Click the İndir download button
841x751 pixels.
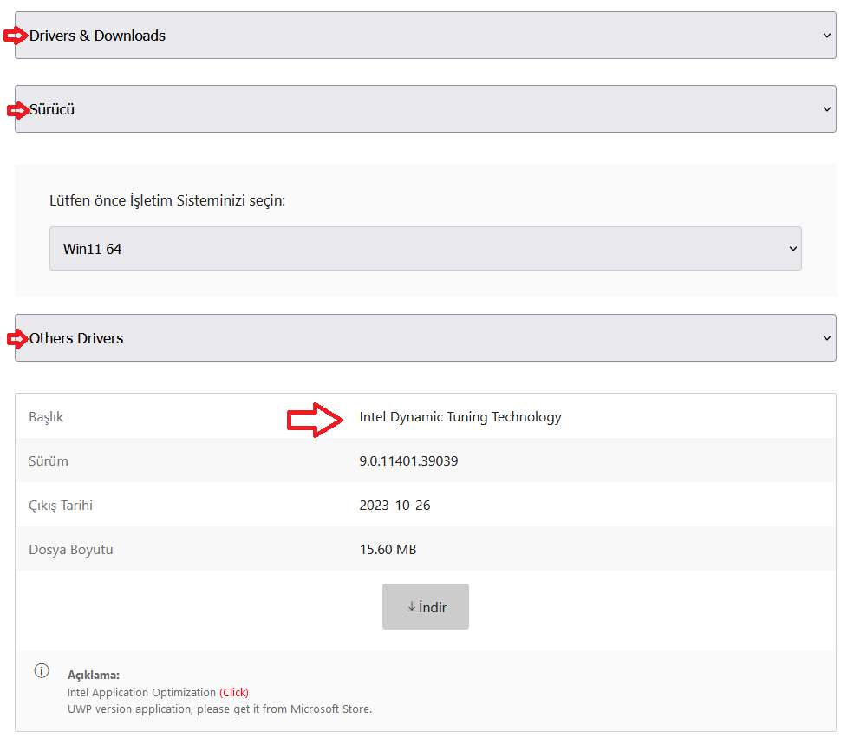point(426,607)
